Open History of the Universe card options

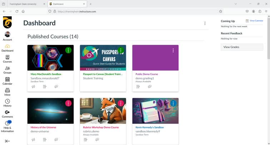[x=68, y=103]
